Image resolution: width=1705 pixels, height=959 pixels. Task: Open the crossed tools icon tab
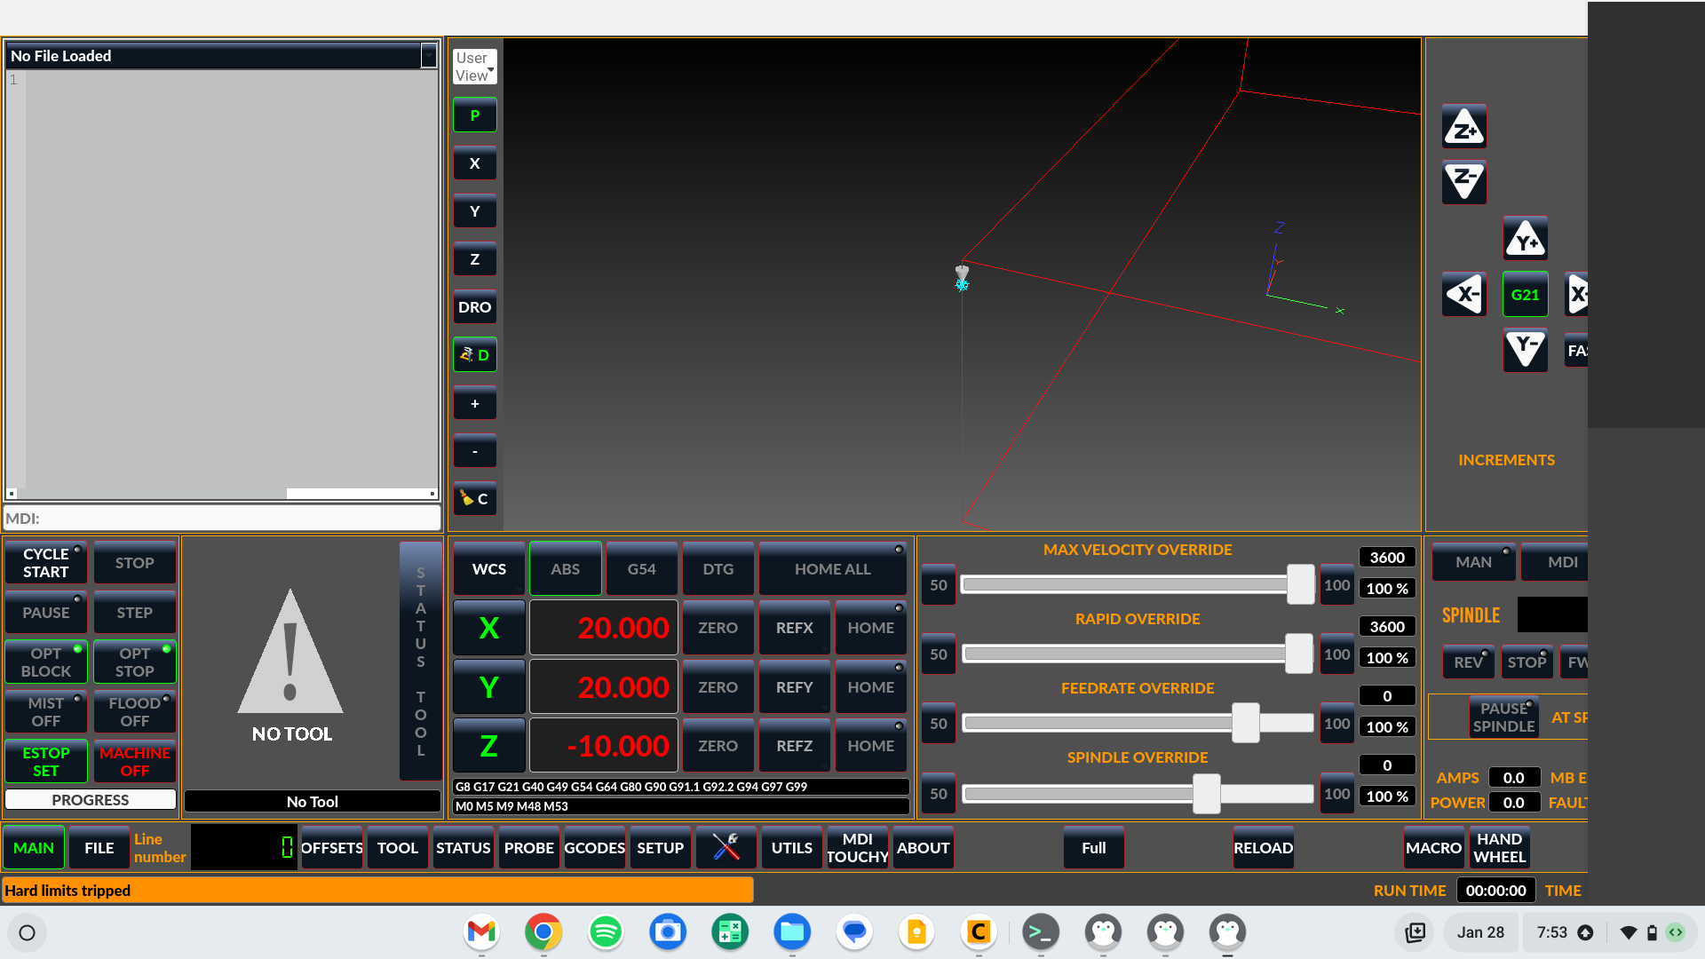point(726,847)
